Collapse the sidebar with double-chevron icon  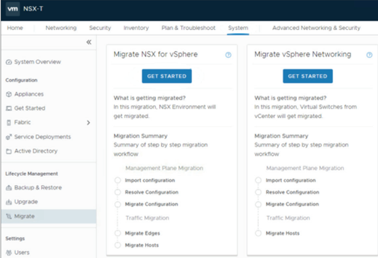point(89,42)
